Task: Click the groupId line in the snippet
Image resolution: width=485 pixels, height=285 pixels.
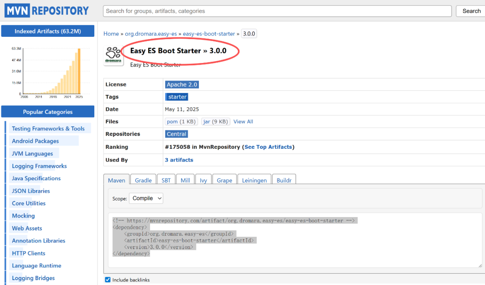Action: pos(179,234)
